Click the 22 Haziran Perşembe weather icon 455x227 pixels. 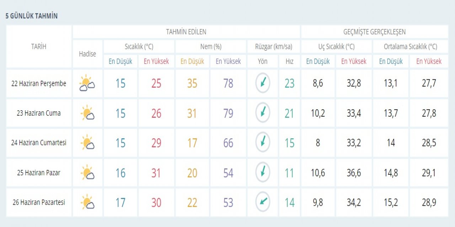point(87,83)
